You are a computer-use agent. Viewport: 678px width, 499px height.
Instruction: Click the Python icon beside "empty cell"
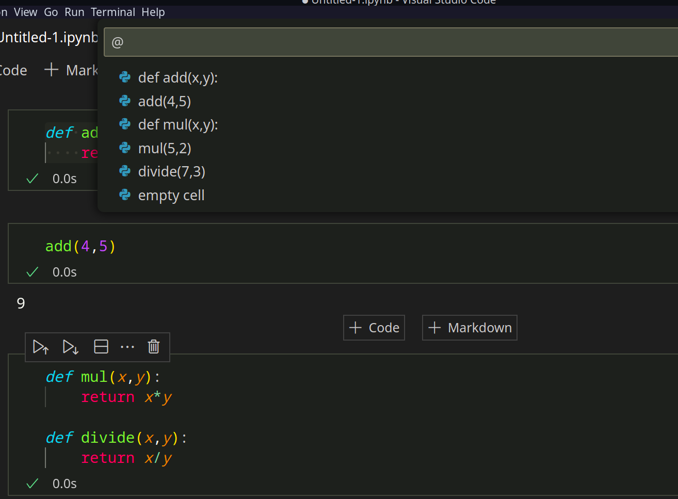coord(125,195)
